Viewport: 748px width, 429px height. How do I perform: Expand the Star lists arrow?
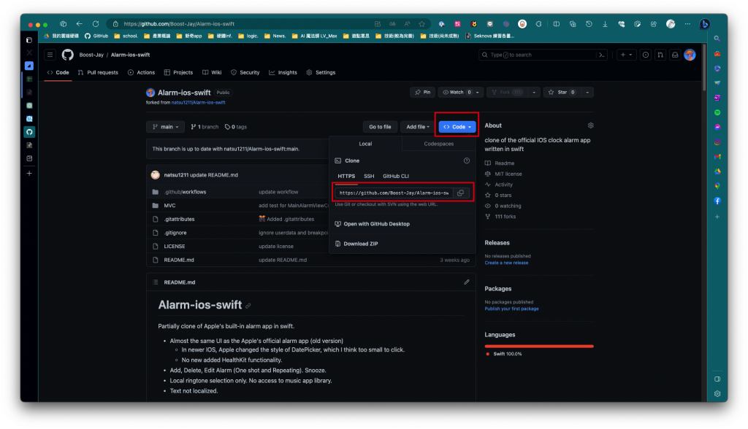(587, 93)
